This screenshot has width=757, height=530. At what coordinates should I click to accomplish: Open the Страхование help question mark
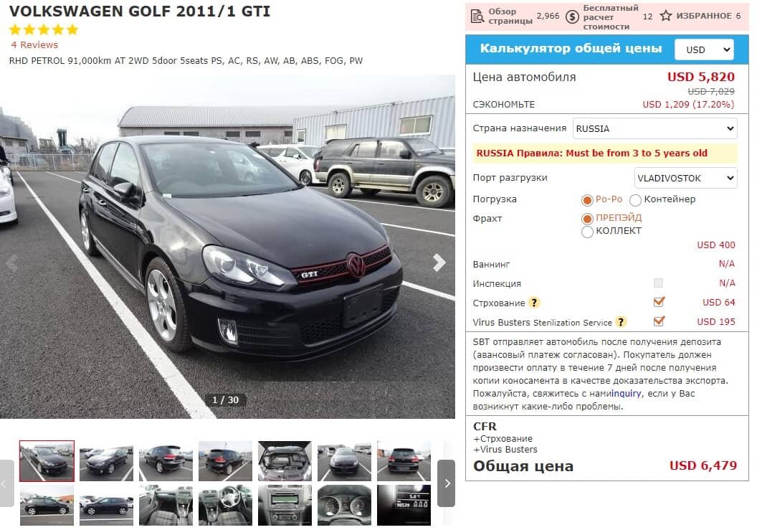[534, 303]
